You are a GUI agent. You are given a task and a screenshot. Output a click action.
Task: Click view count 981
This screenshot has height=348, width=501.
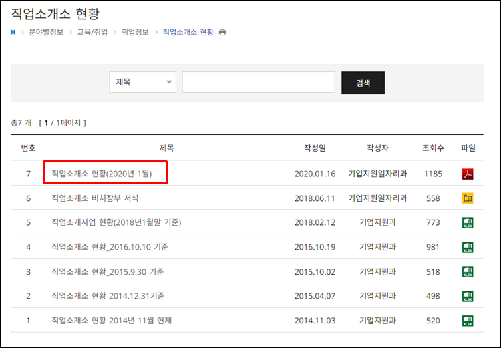[433, 247]
